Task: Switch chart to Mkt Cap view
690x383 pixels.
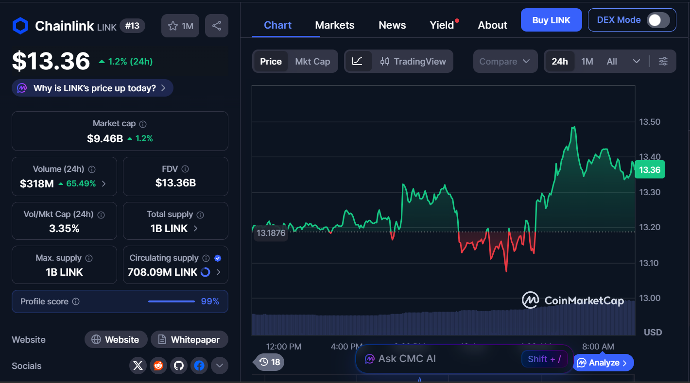Action: pos(312,61)
